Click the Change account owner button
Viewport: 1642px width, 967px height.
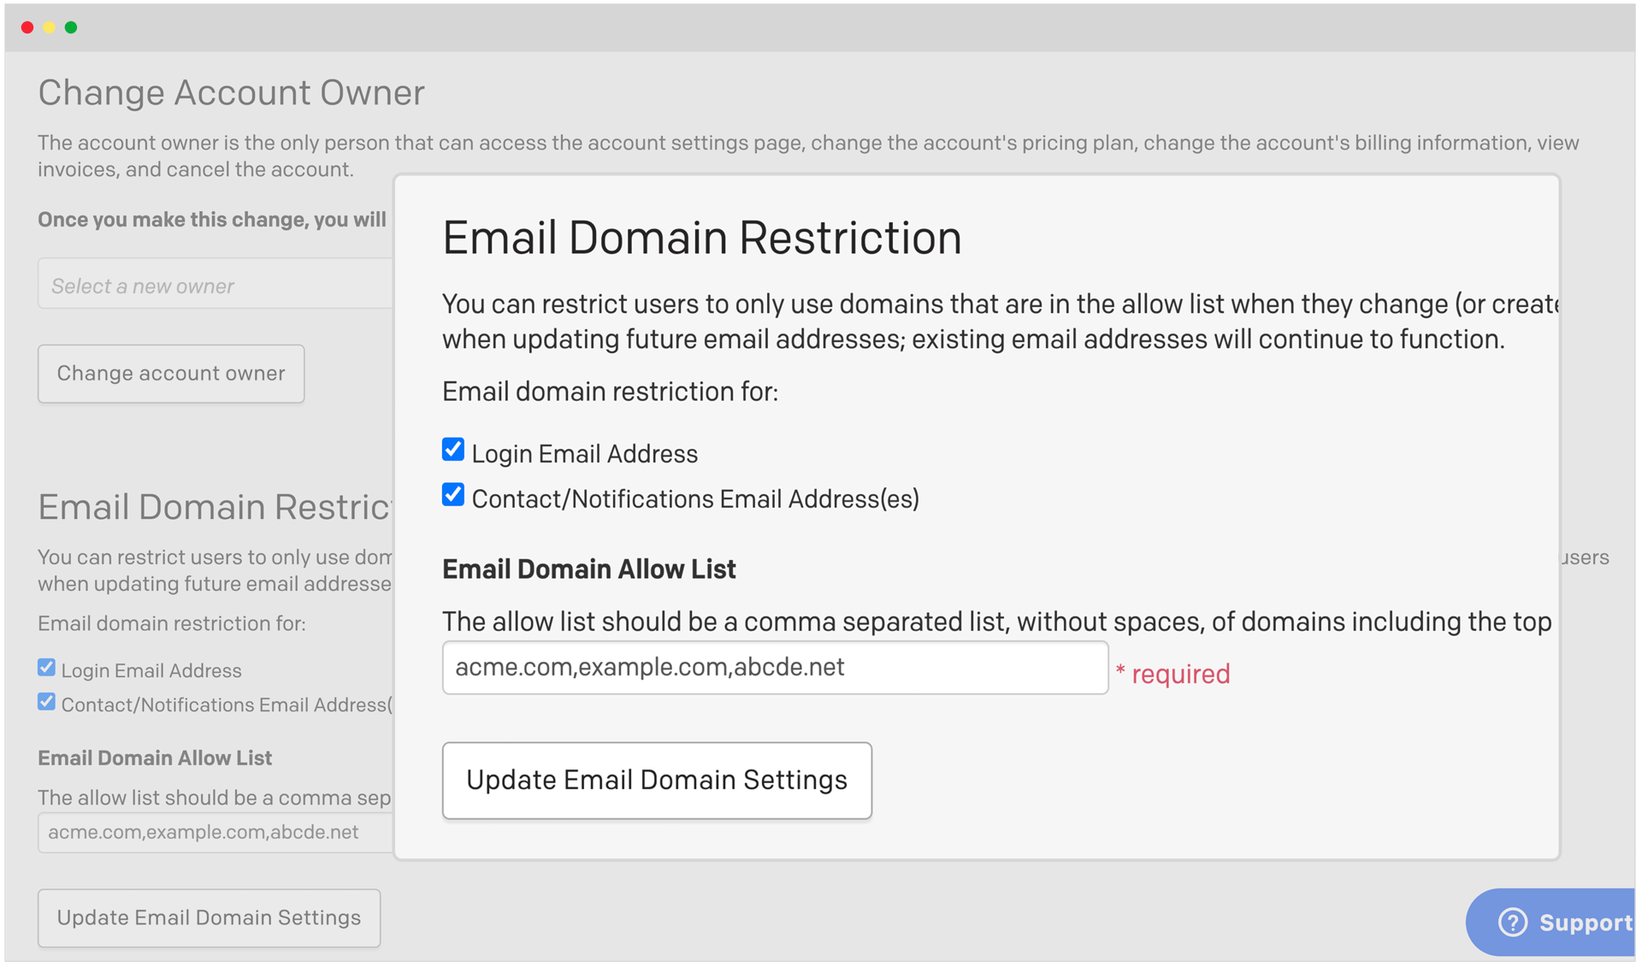[x=171, y=374]
